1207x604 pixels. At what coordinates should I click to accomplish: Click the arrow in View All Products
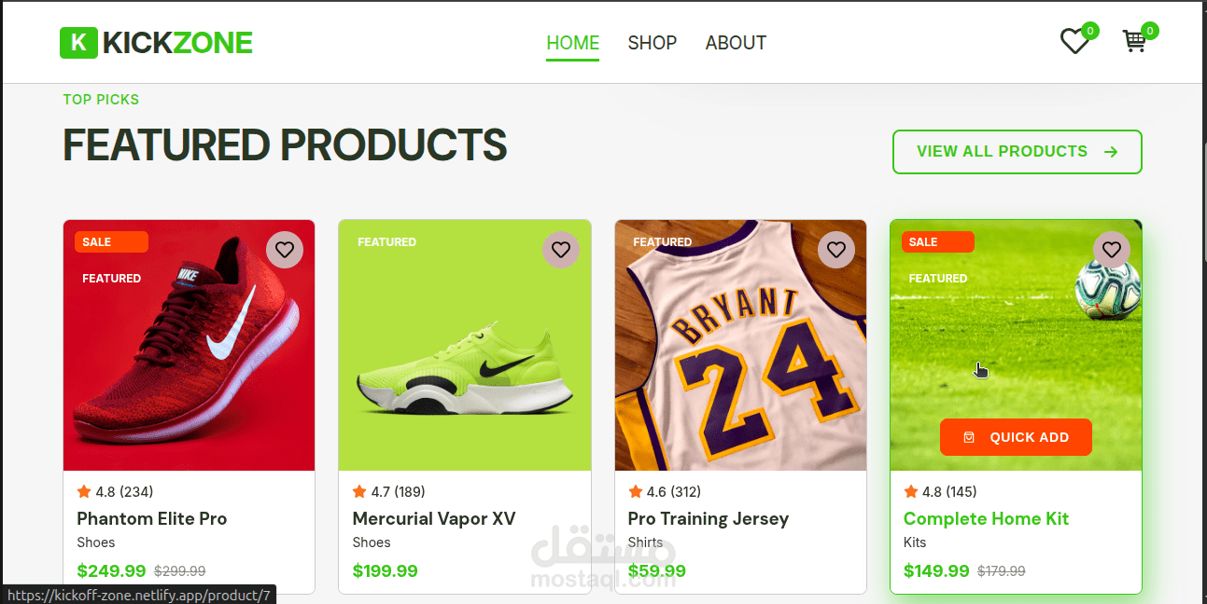click(x=1111, y=152)
